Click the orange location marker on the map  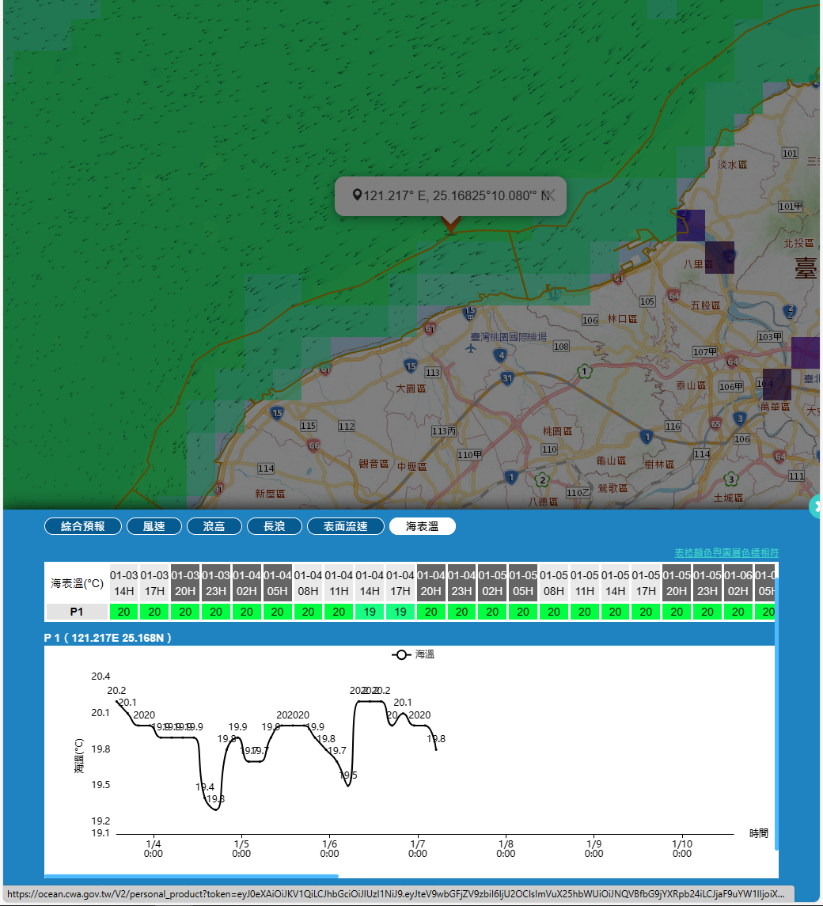pyautogui.click(x=450, y=226)
